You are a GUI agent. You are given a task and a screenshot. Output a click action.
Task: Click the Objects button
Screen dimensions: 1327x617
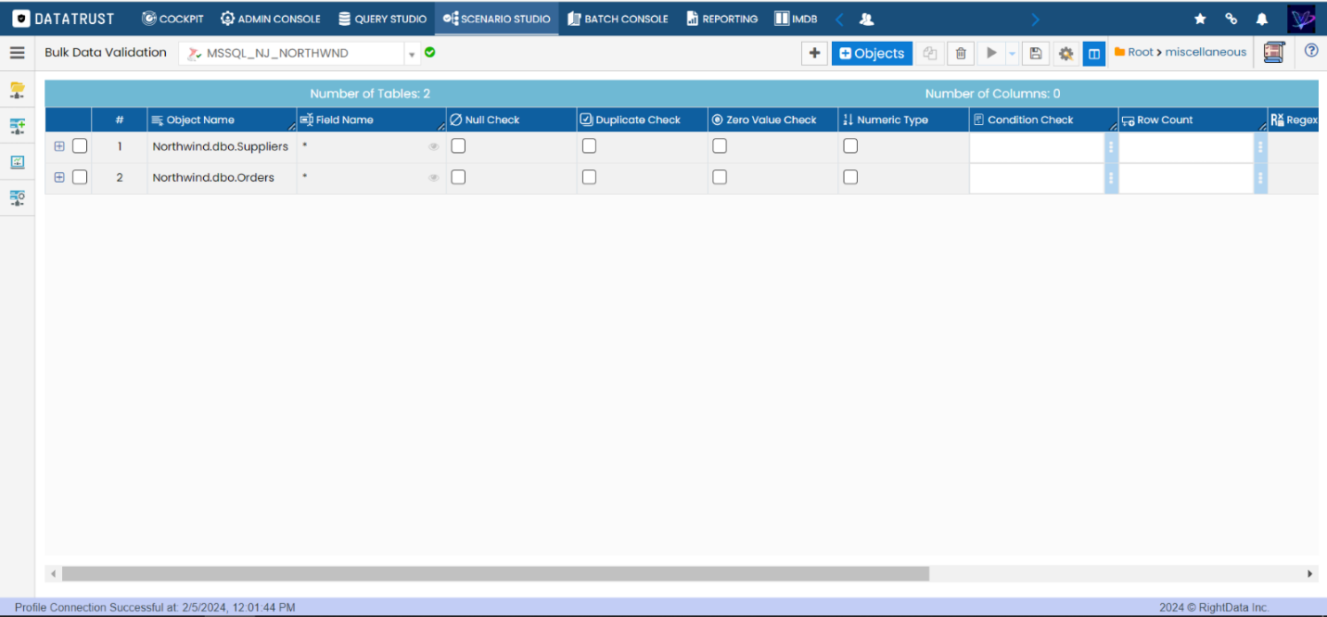click(872, 54)
